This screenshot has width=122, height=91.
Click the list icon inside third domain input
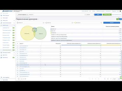click(x=101, y=23)
